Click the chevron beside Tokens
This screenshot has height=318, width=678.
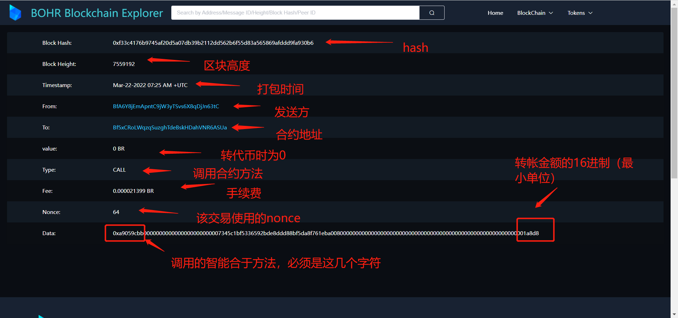(x=591, y=13)
